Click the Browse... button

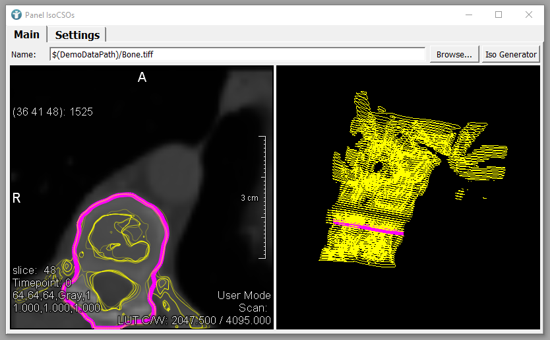point(454,55)
